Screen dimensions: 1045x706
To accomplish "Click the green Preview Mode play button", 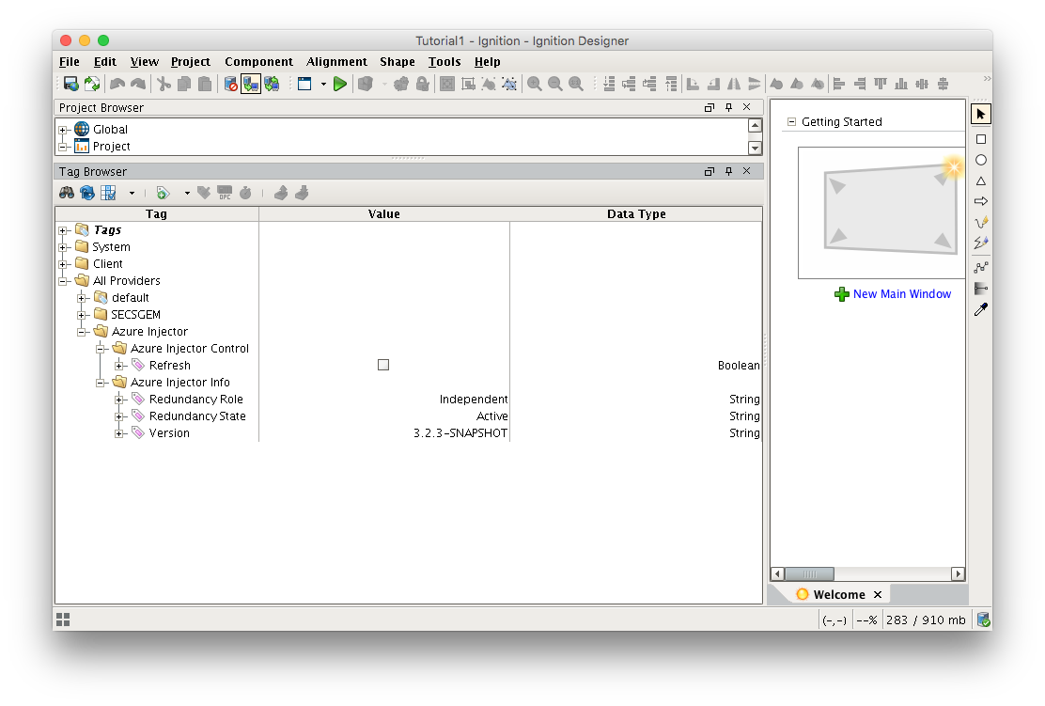I will click(340, 84).
